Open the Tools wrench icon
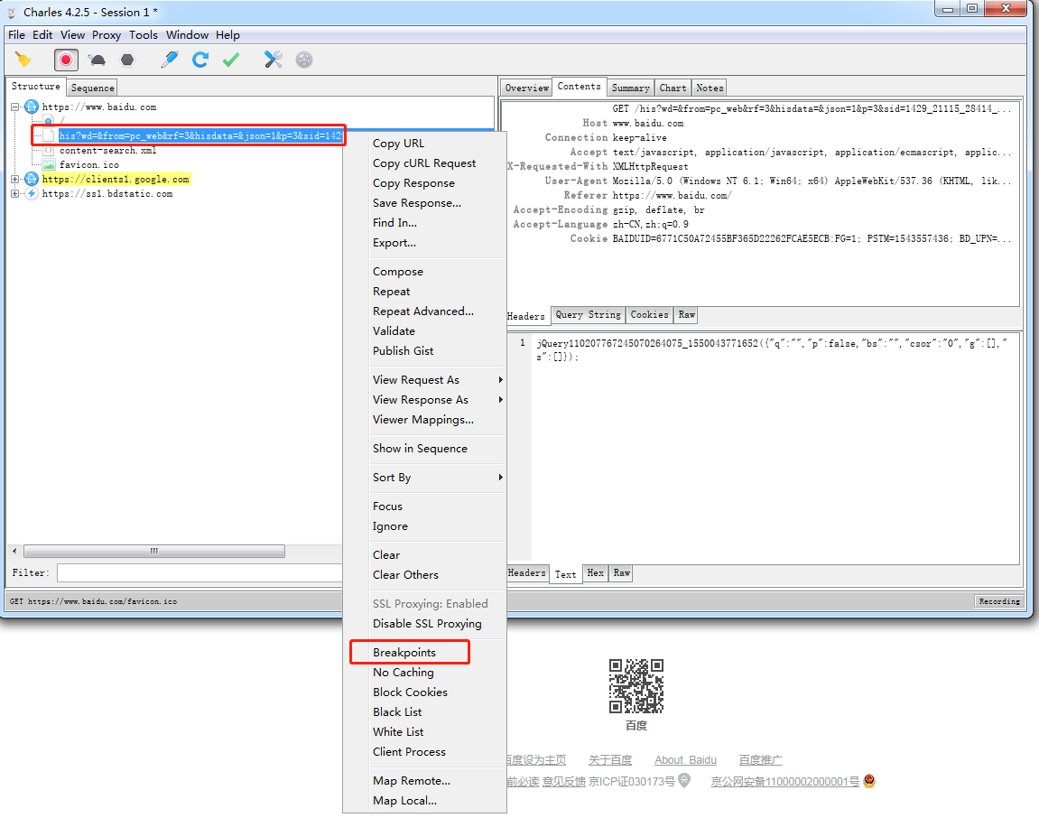1039x818 pixels. tap(273, 60)
